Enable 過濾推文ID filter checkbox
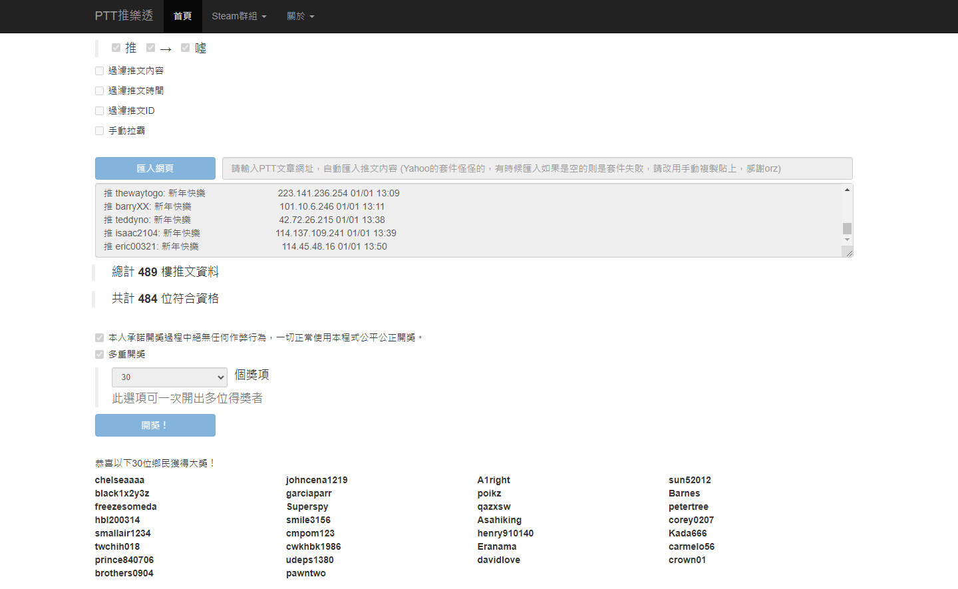Screen dimensions: 958x589 coord(99,110)
